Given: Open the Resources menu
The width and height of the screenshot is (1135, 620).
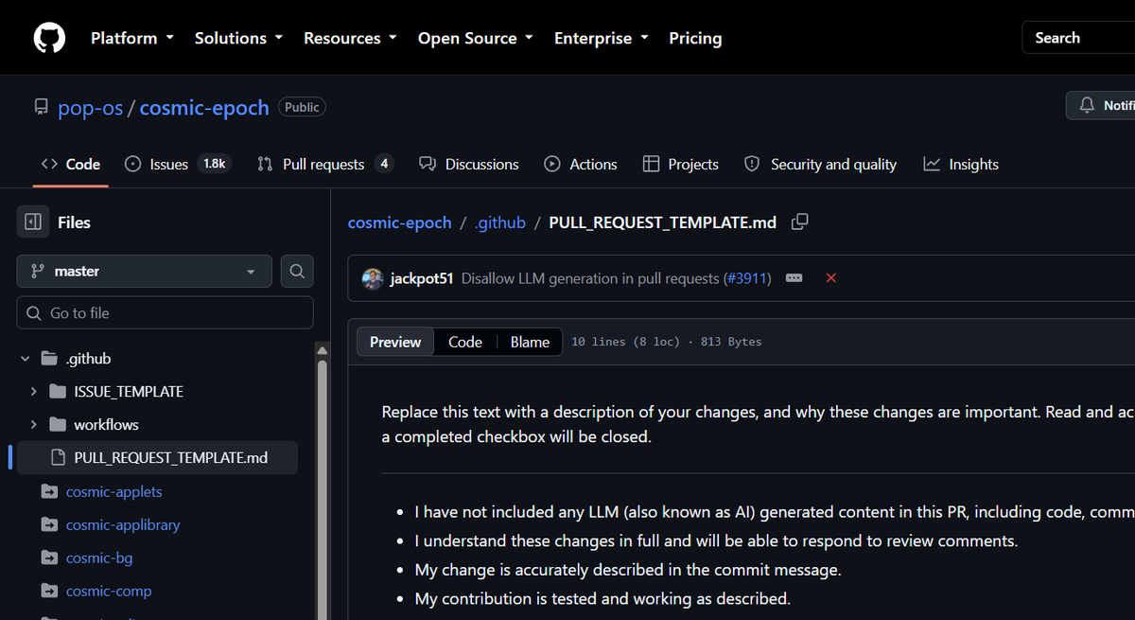Looking at the screenshot, I should [x=351, y=38].
